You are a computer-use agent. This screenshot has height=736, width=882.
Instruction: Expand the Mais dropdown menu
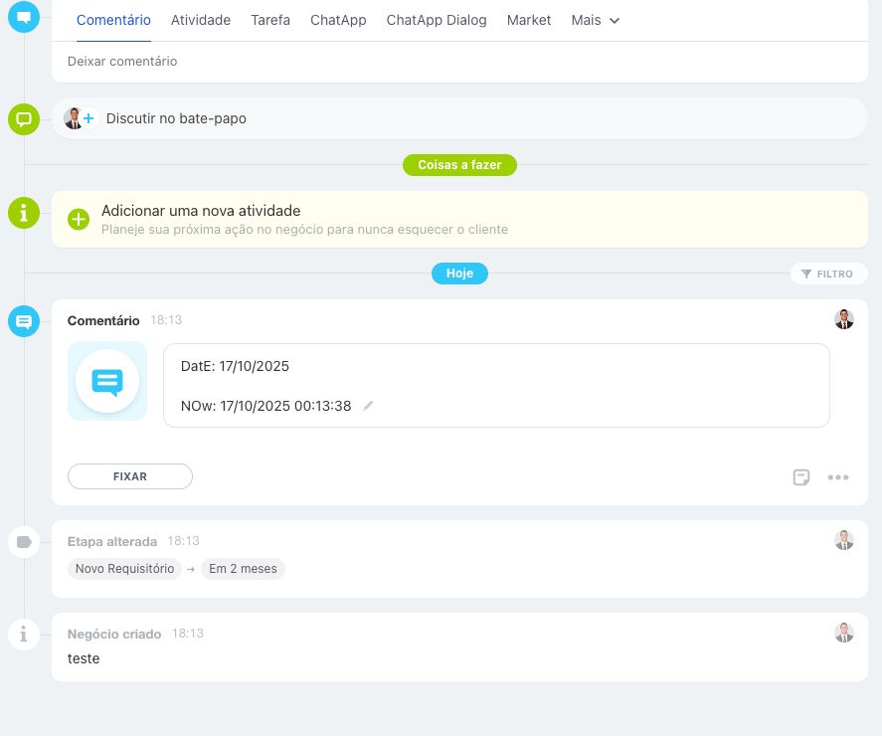pyautogui.click(x=595, y=20)
